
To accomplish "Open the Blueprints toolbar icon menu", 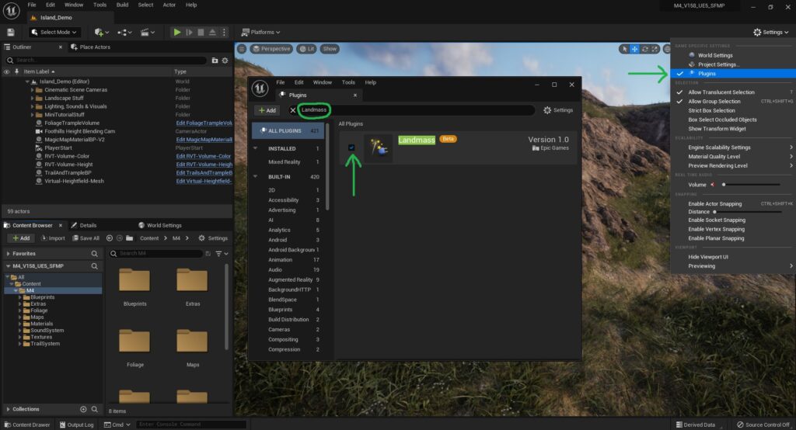I will tap(124, 32).
